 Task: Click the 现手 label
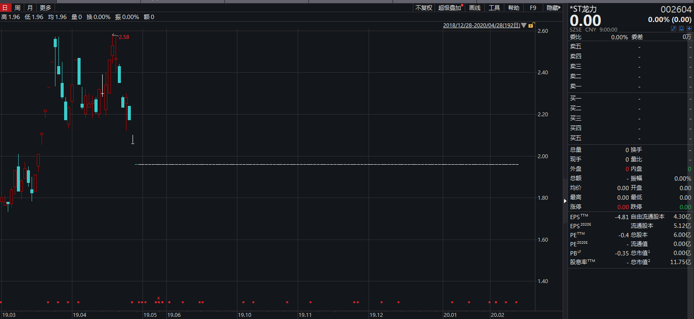tap(576, 159)
